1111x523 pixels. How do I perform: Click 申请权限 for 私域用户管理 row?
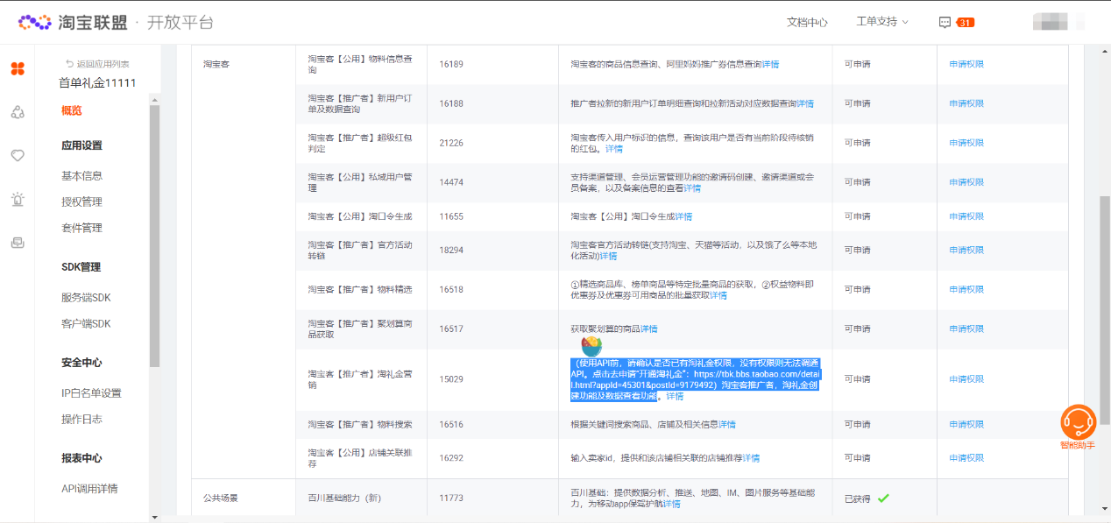point(966,182)
